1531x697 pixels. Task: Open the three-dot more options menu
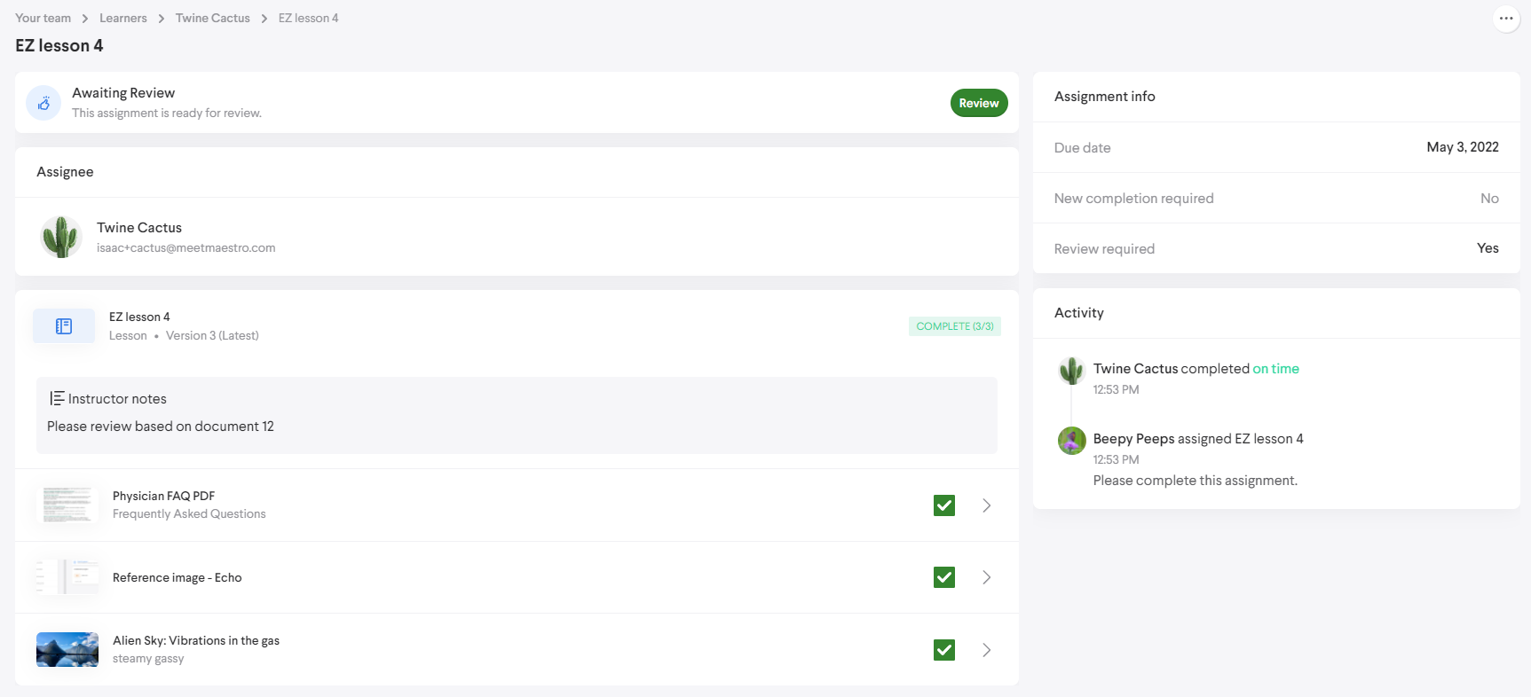coord(1505,19)
